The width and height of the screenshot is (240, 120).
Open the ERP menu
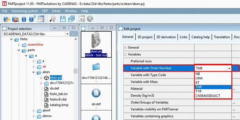45,11
